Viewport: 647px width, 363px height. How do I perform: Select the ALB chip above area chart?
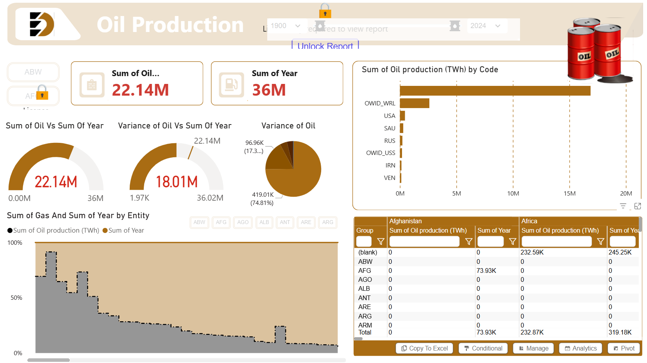point(264,222)
